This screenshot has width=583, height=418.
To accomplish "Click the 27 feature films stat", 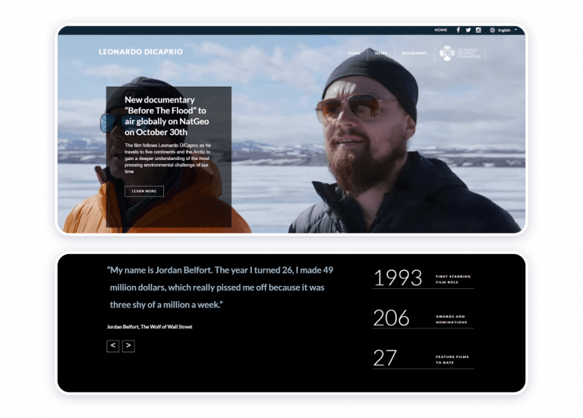I will pyautogui.click(x=423, y=358).
